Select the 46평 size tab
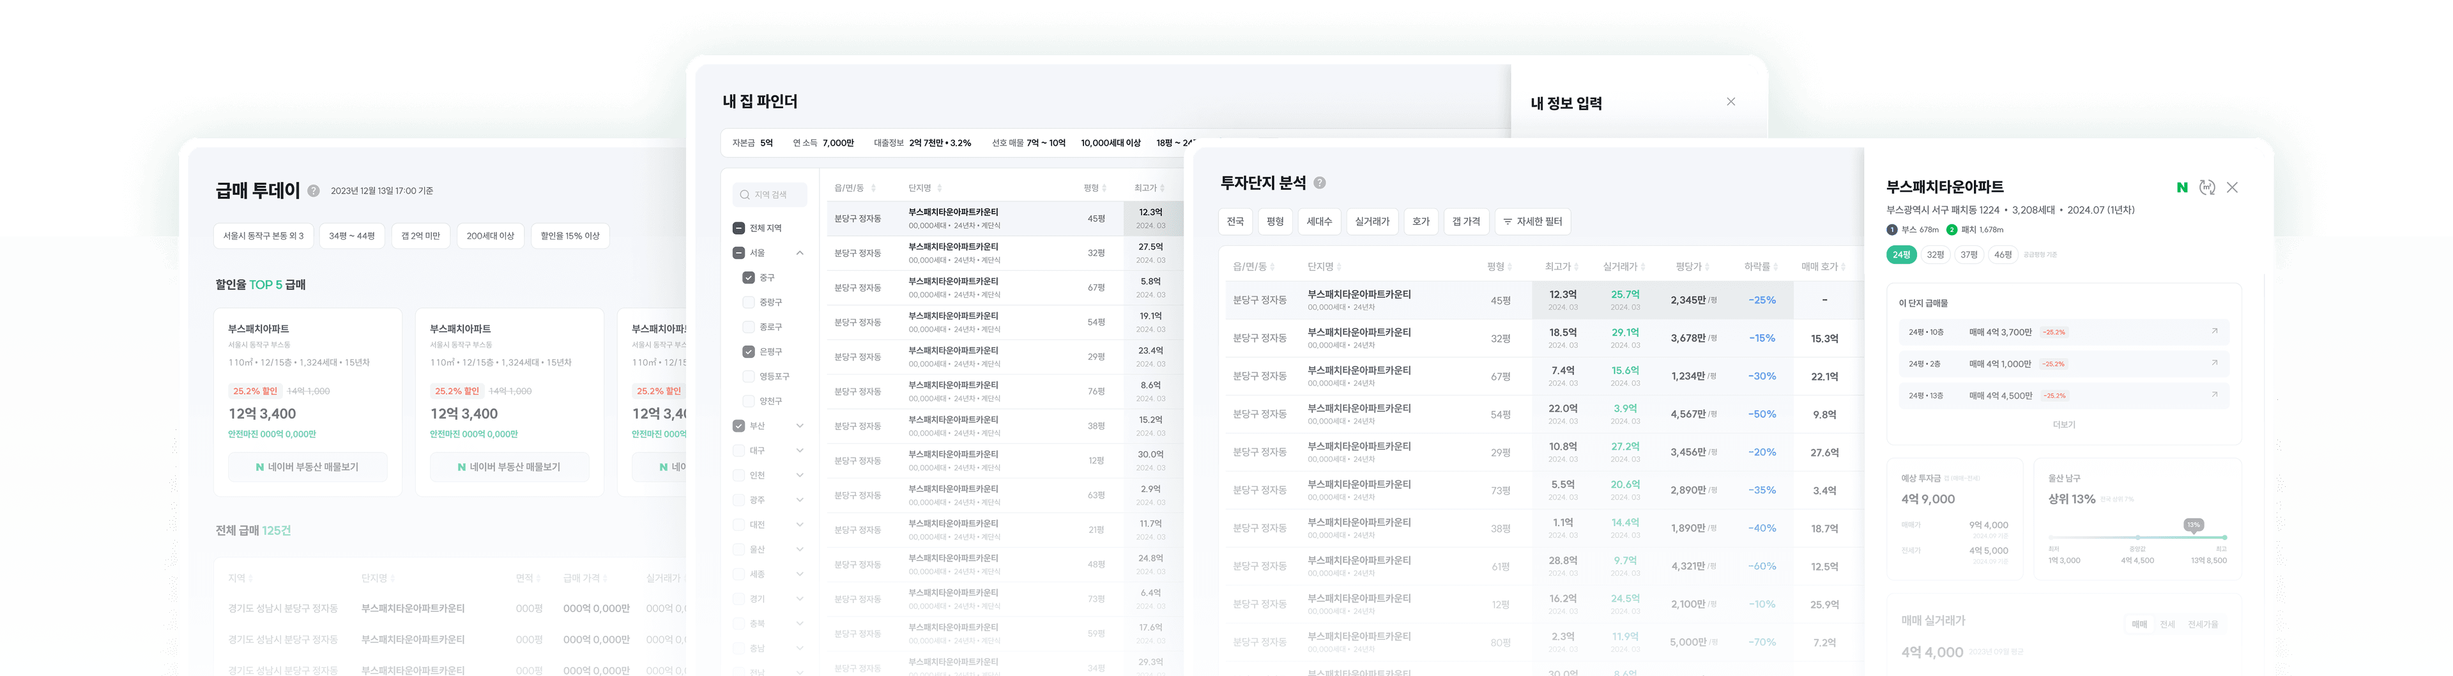Image resolution: width=2453 pixels, height=676 pixels. (x=2003, y=254)
